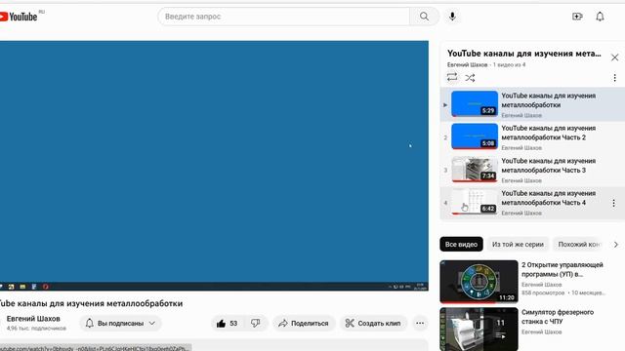Show more filter chips with right arrow

pyautogui.click(x=616, y=245)
